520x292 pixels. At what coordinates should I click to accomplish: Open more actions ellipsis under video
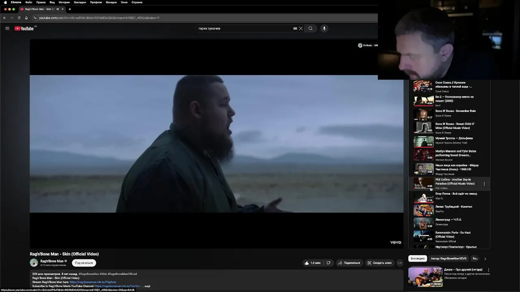pyautogui.click(x=400, y=263)
